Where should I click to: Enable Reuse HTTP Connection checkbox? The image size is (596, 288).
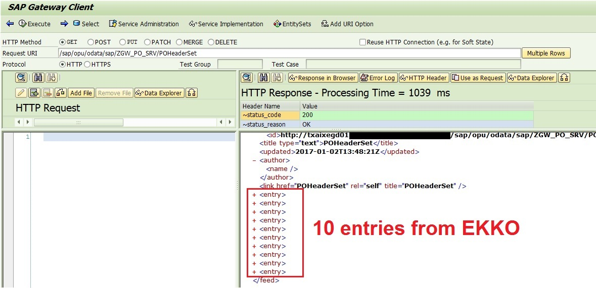[362, 42]
